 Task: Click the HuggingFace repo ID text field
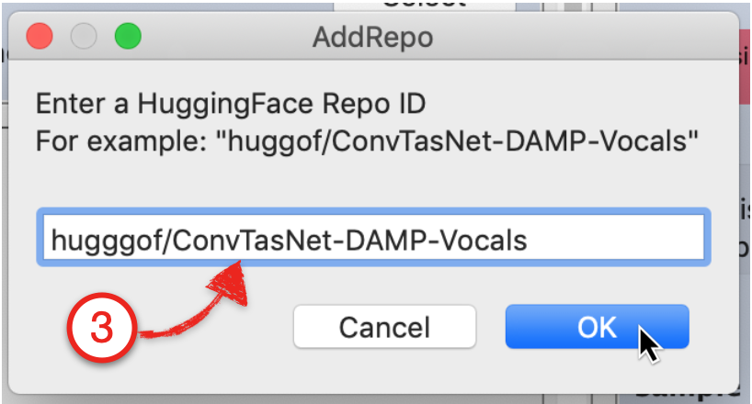[373, 237]
